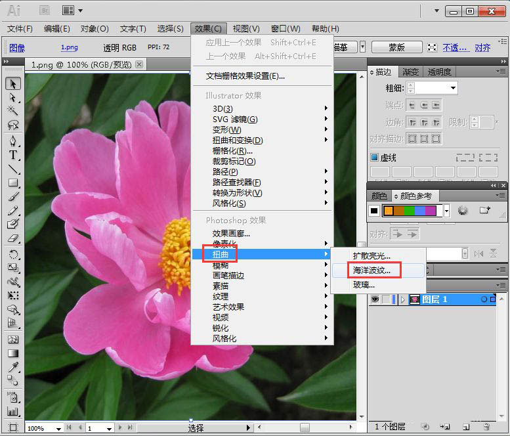Select the Mesh tool

13,339
